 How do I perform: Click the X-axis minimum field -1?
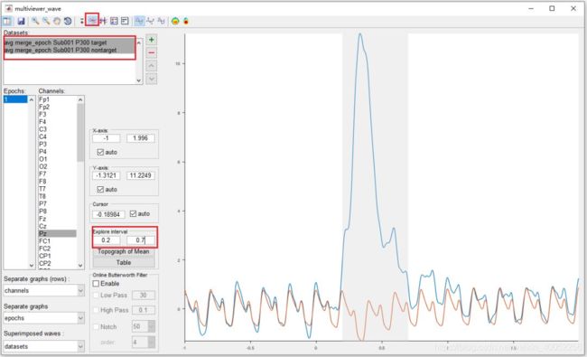pos(107,138)
